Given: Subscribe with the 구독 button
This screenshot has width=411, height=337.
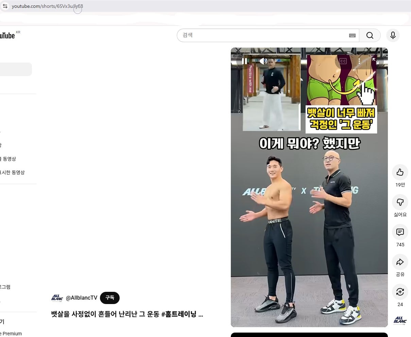Looking at the screenshot, I should [x=110, y=298].
